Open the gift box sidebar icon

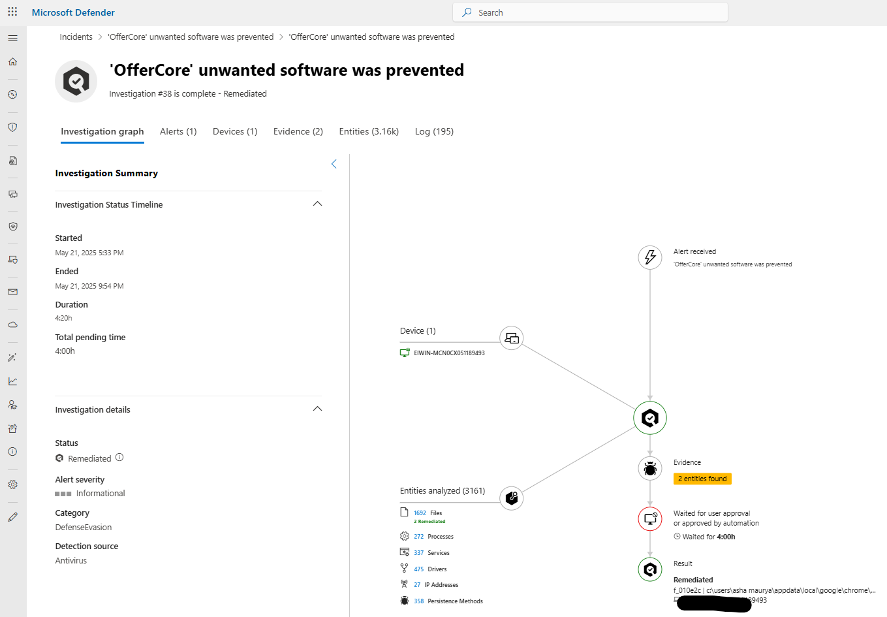(12, 428)
